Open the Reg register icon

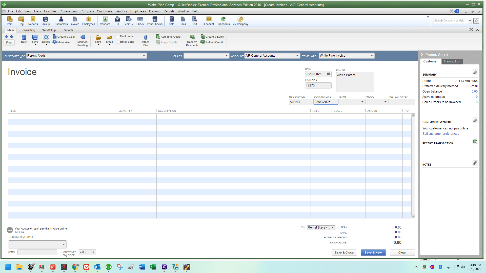[x=21, y=20]
